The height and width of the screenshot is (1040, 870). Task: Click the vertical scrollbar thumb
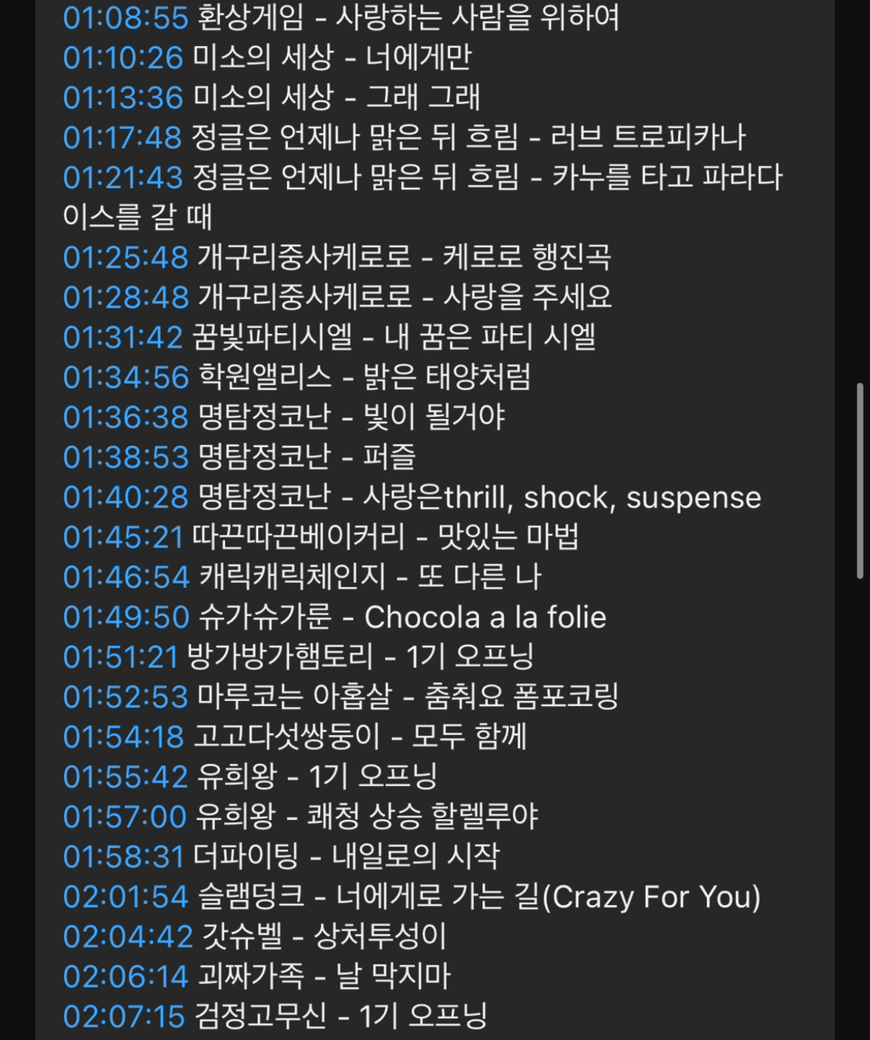(x=859, y=481)
